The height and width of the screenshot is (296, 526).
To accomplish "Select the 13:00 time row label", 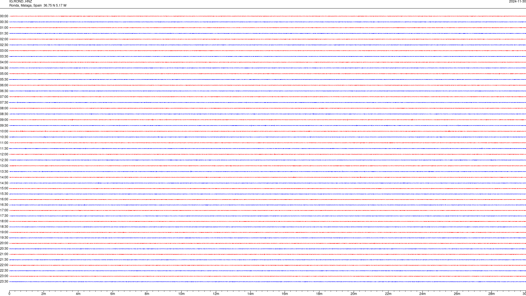I will point(4,166).
